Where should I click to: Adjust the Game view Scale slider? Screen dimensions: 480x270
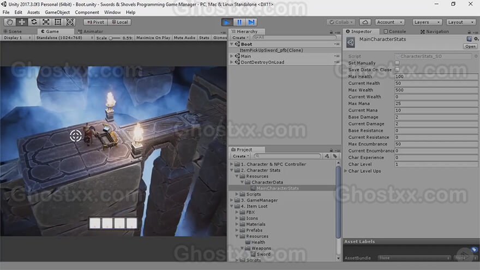point(115,38)
